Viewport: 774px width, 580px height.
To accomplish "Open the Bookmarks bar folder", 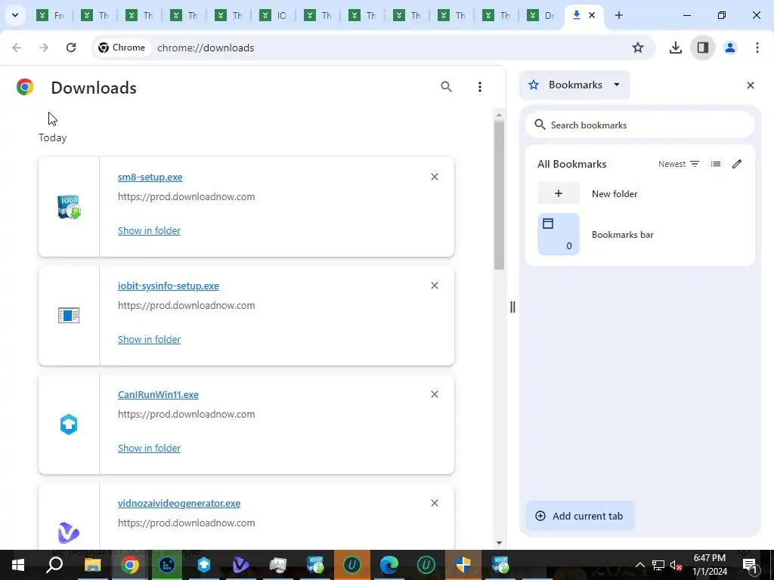I will coord(639,234).
